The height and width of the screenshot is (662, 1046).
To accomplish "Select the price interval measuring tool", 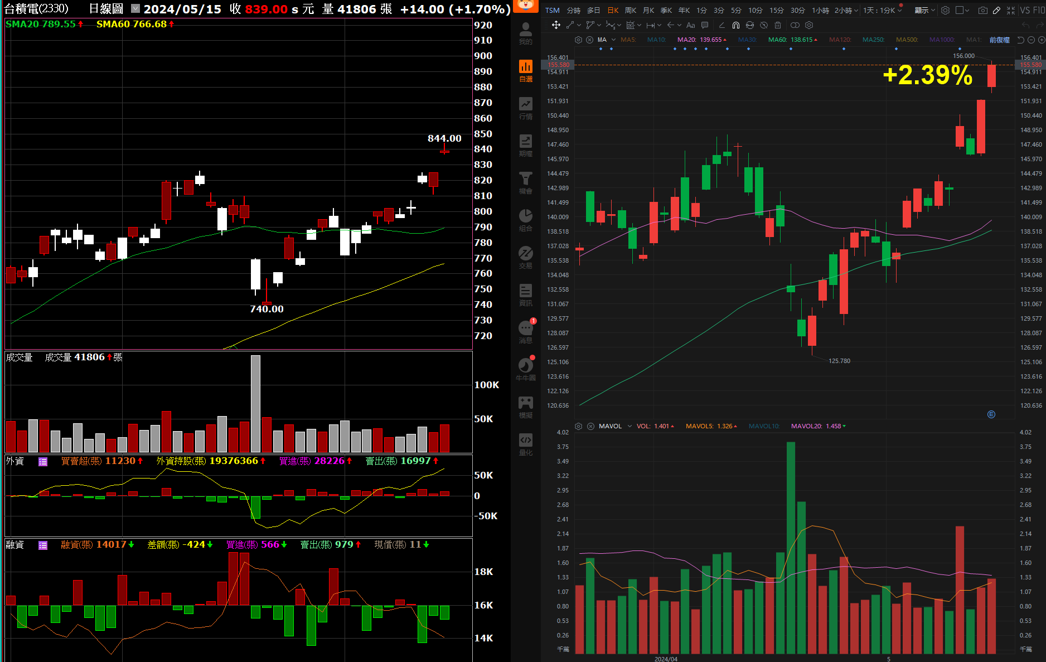I will [x=651, y=25].
